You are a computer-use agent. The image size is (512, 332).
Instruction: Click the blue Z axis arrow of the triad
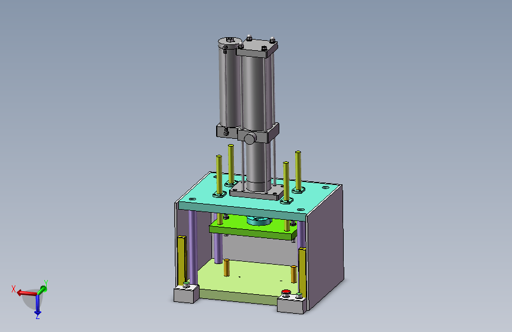(38, 305)
